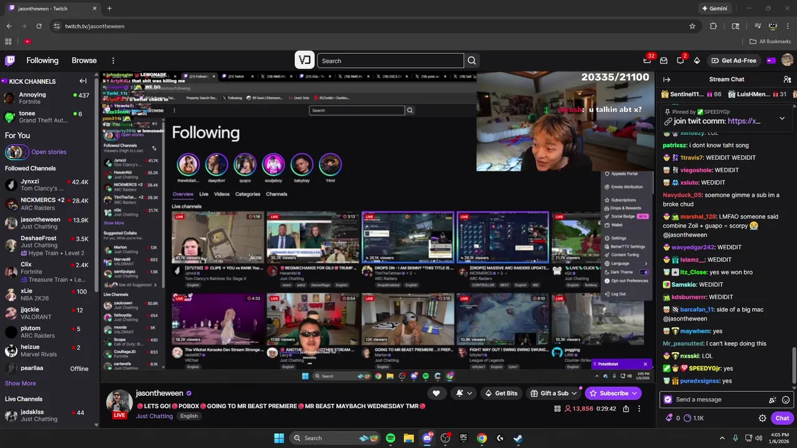
Task: Switch to the Browse tab
Action: coord(84,60)
